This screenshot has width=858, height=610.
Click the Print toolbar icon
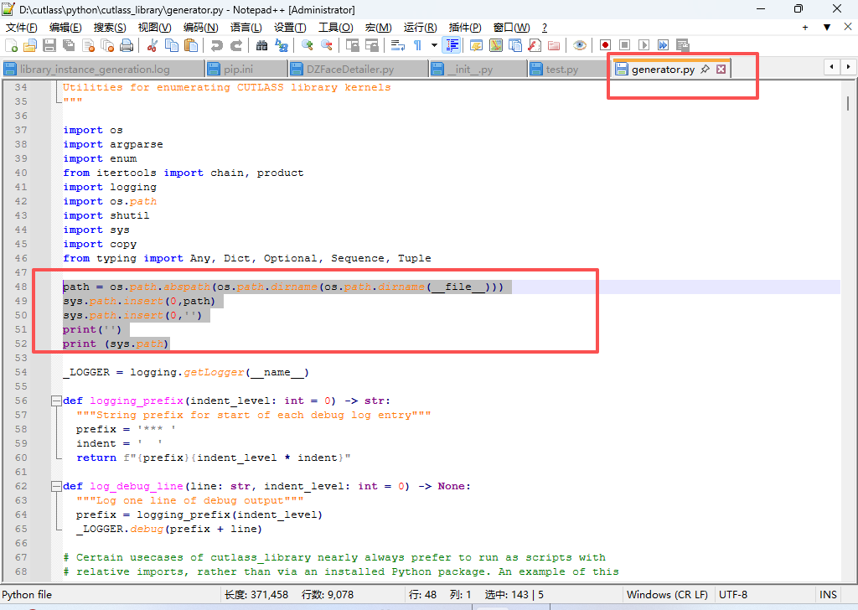pos(127,45)
